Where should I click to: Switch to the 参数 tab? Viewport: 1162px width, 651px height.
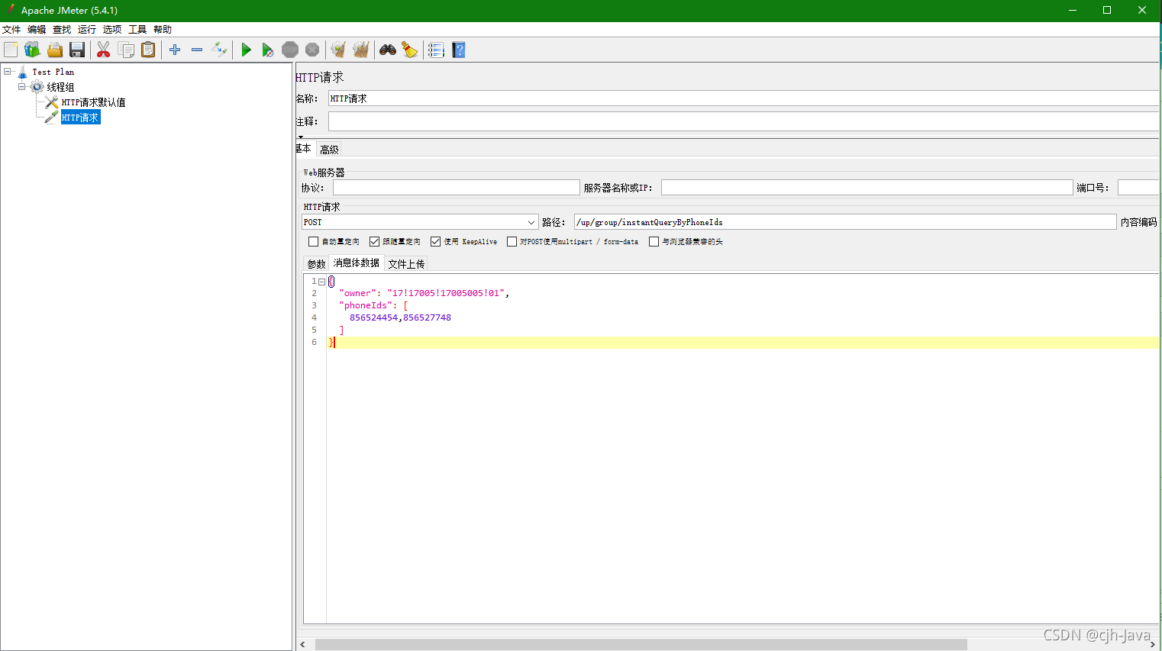(316, 264)
